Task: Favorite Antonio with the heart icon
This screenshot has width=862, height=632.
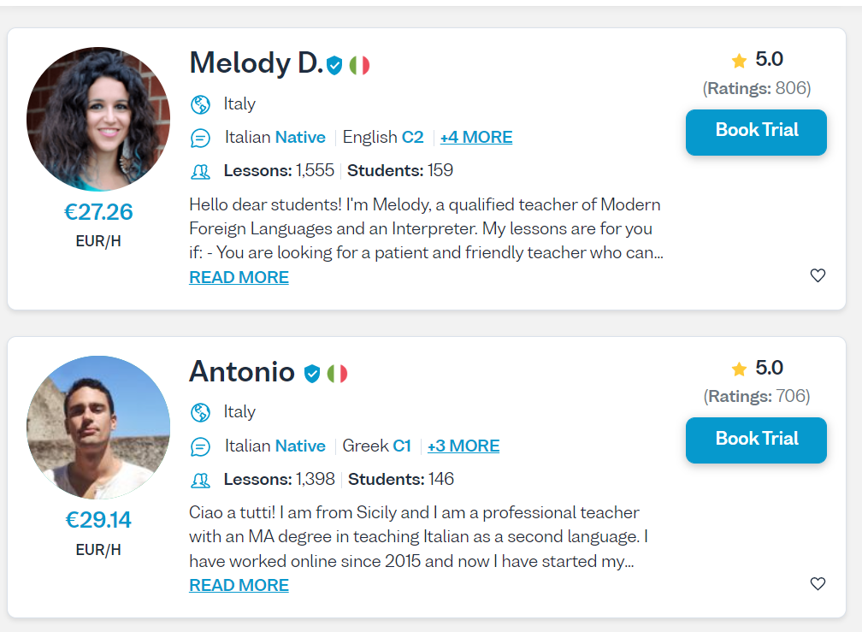Action: [818, 583]
